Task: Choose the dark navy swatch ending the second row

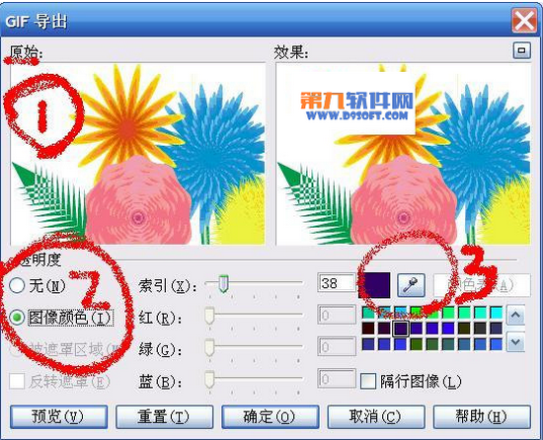Action: tap(497, 329)
